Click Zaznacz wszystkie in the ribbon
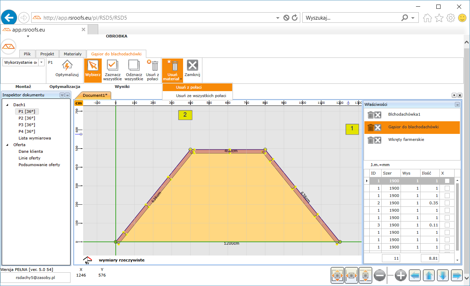 click(113, 66)
